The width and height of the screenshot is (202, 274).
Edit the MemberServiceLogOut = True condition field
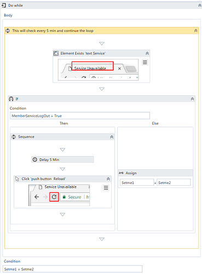tap(80, 116)
